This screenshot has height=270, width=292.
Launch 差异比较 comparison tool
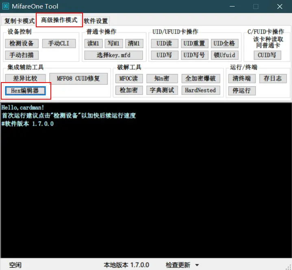click(x=25, y=78)
